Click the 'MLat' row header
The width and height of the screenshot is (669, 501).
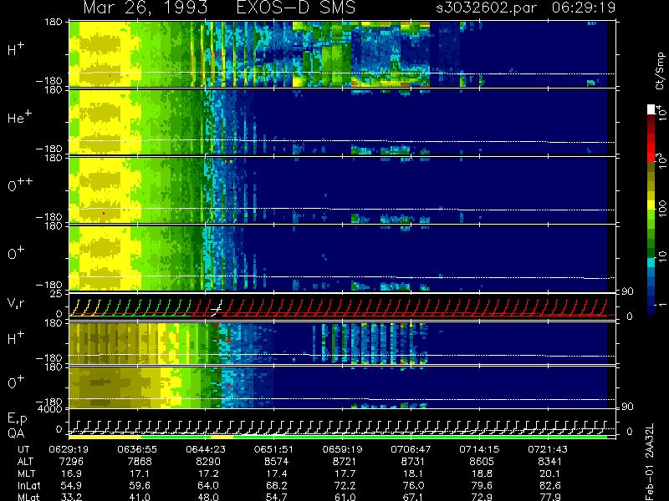(x=28, y=497)
